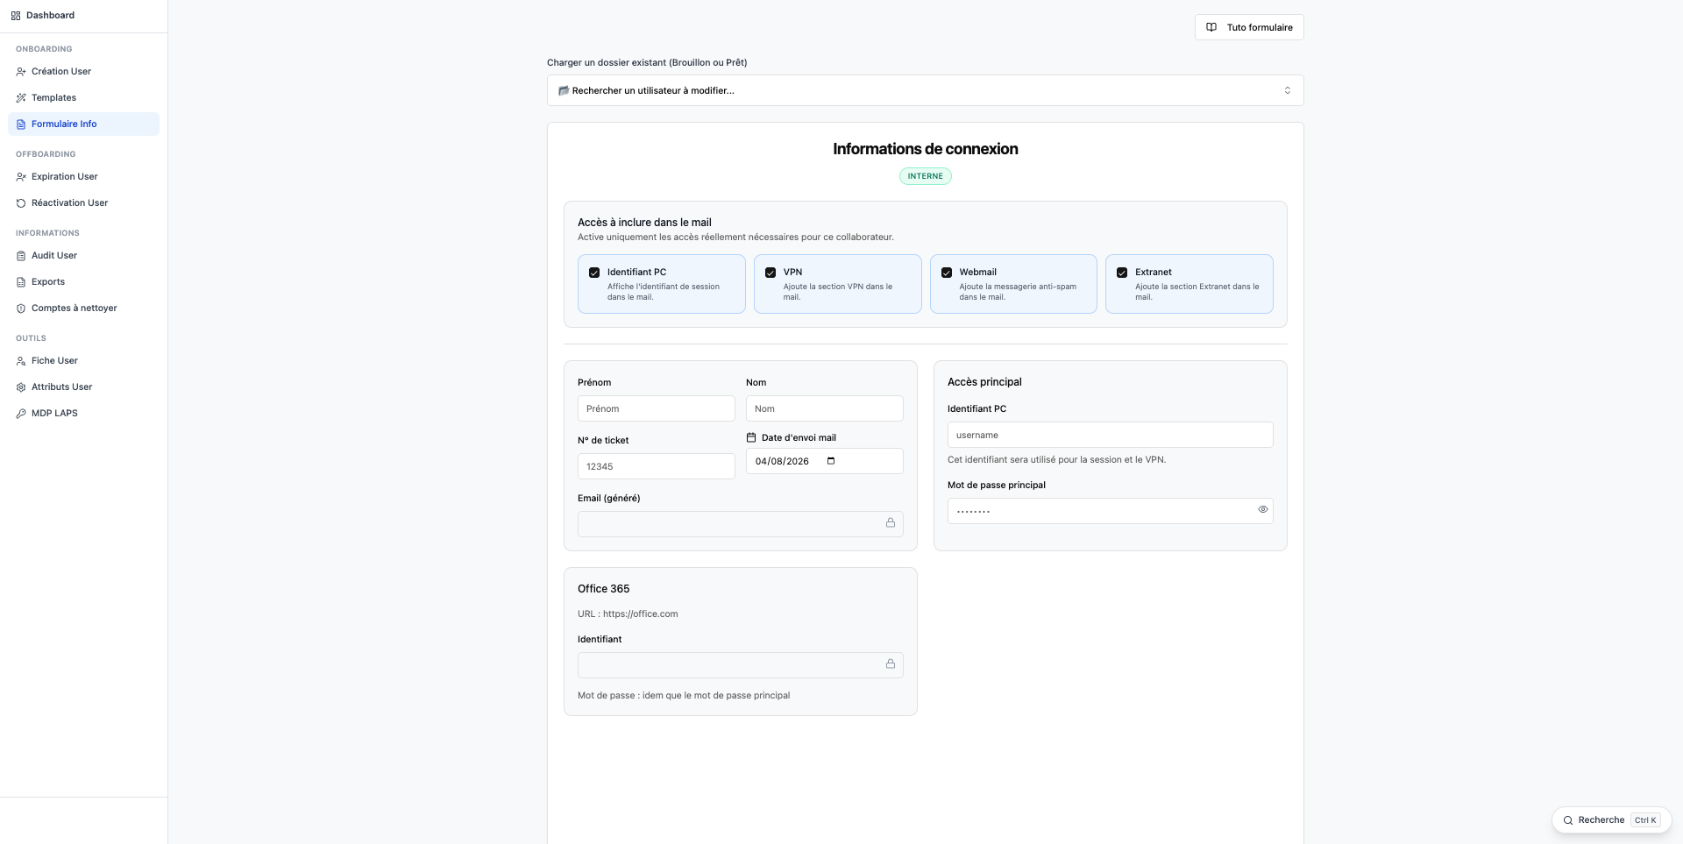Click the Expiration User icon
The image size is (1683, 844).
point(21,177)
